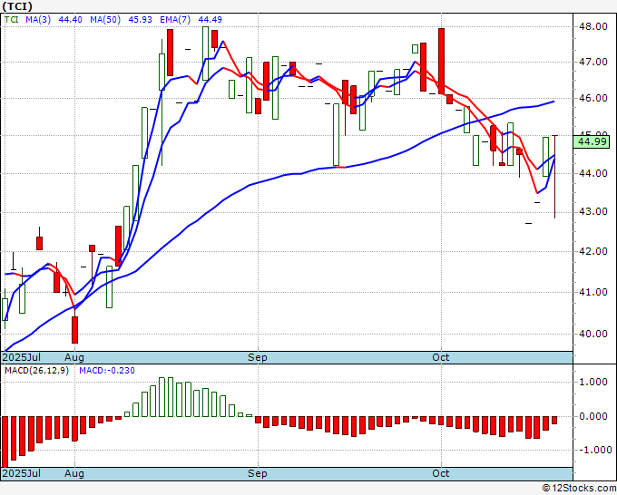Click the Aug label on price chart axis
Viewport: 617px width, 495px height.
(x=74, y=357)
